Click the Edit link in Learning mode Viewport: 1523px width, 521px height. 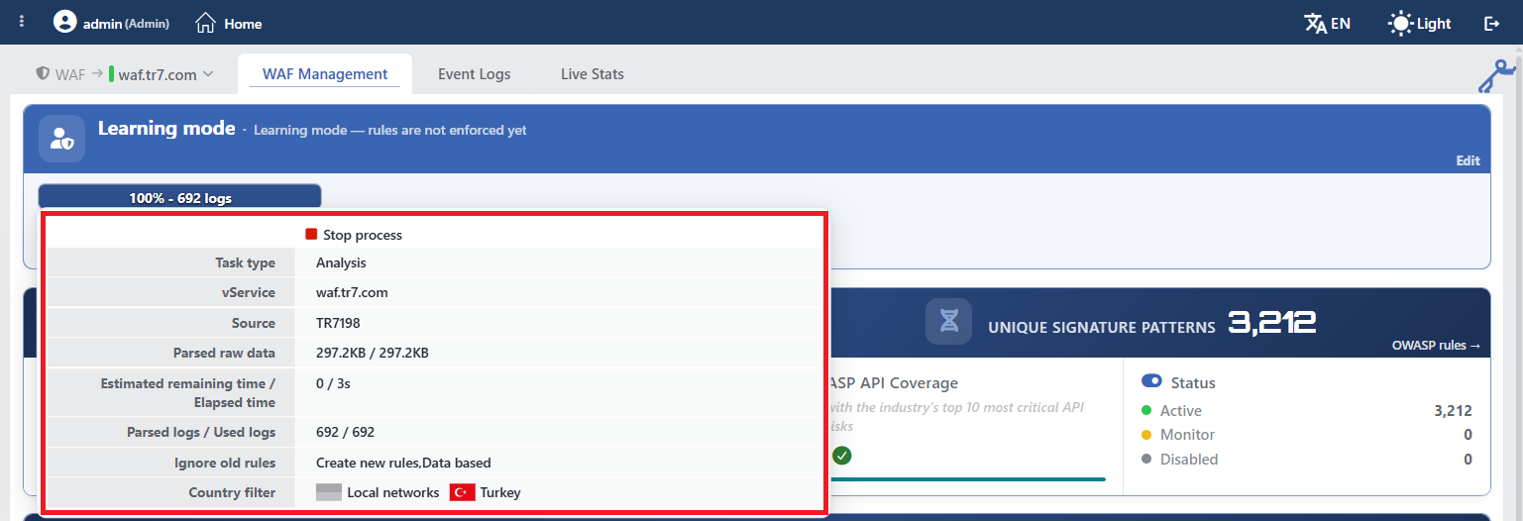click(x=1468, y=160)
